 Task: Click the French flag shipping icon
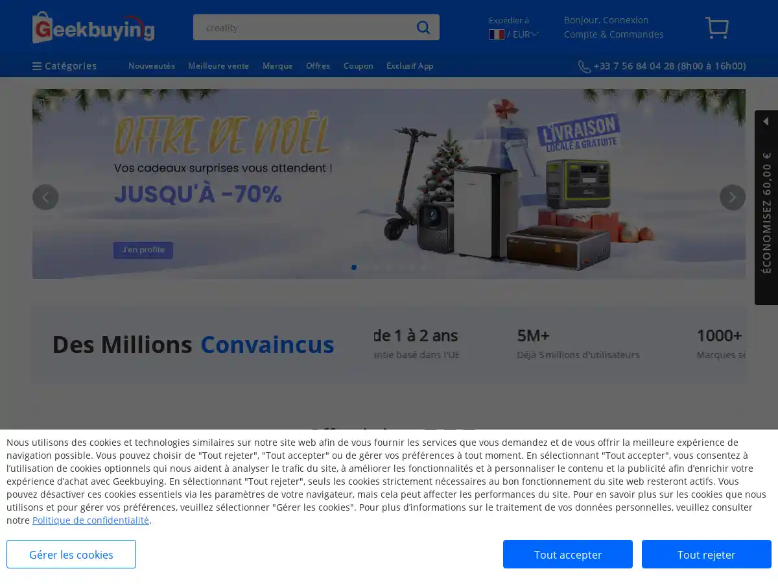(495, 34)
